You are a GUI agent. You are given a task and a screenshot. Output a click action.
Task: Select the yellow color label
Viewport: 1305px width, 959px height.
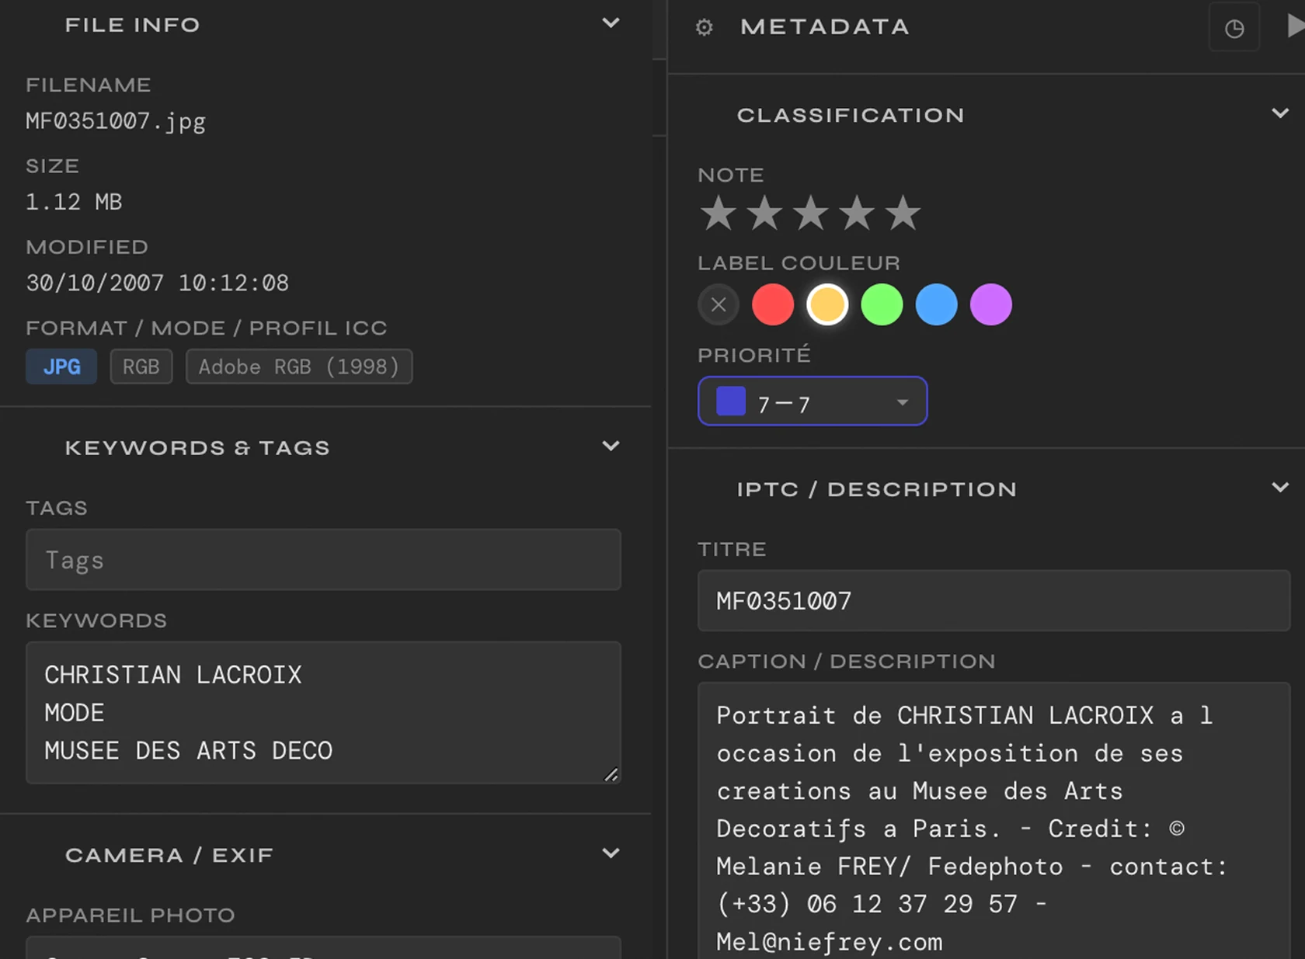pyautogui.click(x=827, y=304)
